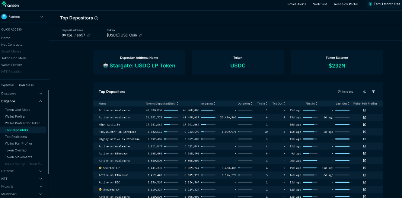Click the refresh '1min ago' indicator
This screenshot has width=402, height=198.
point(345,92)
